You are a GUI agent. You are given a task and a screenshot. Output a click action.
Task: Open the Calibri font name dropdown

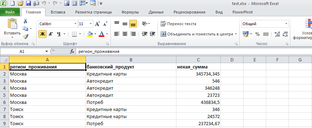[75, 24]
